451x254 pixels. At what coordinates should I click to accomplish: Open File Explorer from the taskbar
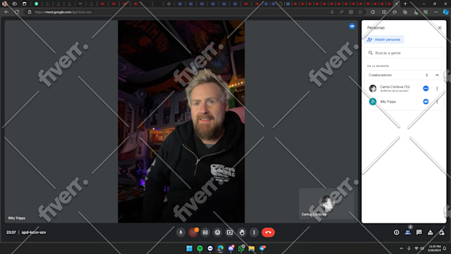tap(251, 248)
